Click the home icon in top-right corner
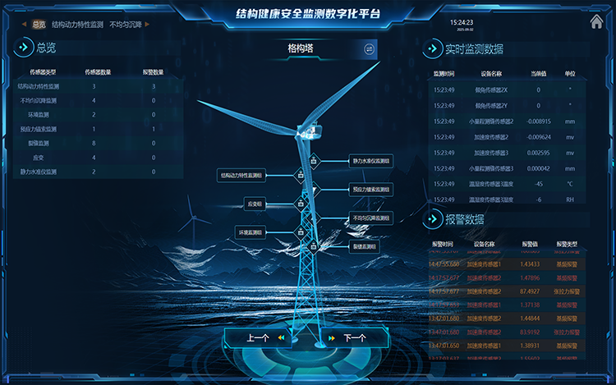 tap(596, 22)
